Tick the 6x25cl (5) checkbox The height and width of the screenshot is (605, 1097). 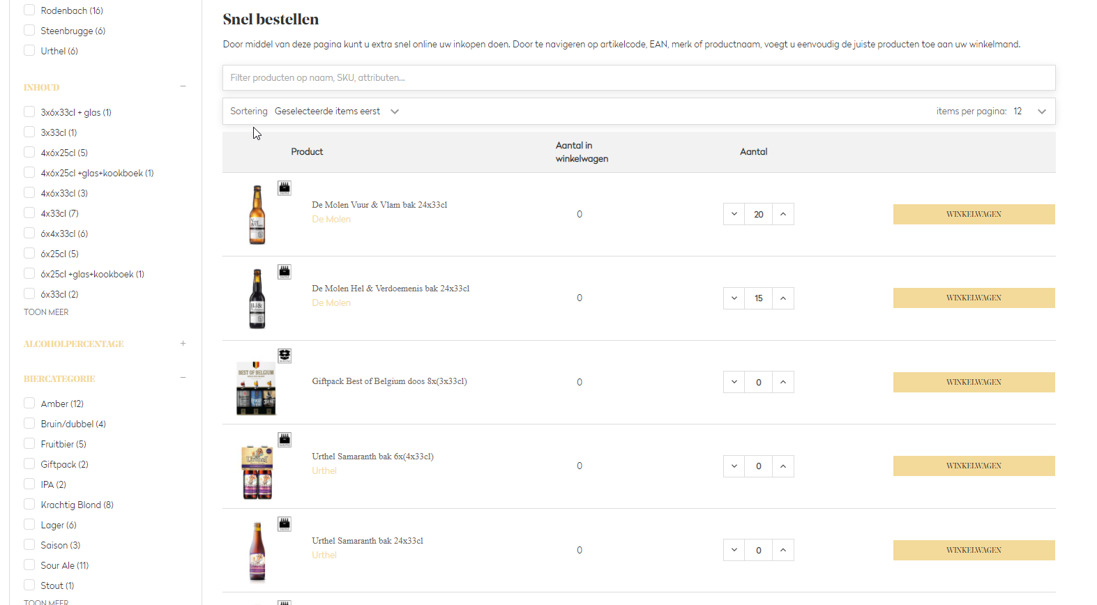click(x=29, y=253)
